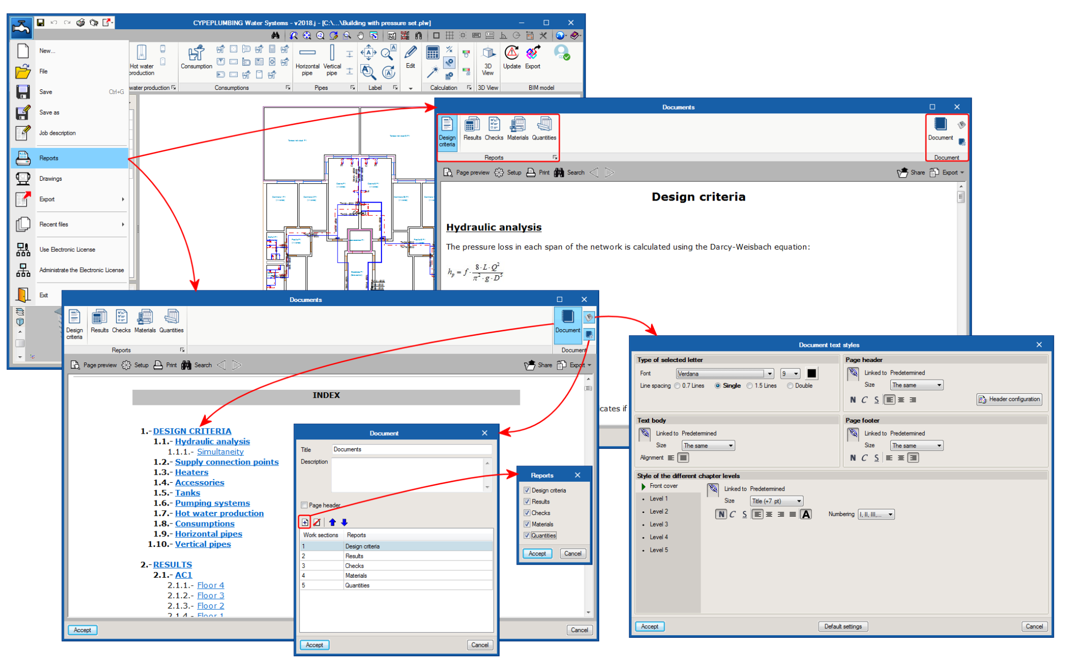Select Reports from the application menu
Image resolution: width=1070 pixels, height=665 pixels.
[x=49, y=158]
